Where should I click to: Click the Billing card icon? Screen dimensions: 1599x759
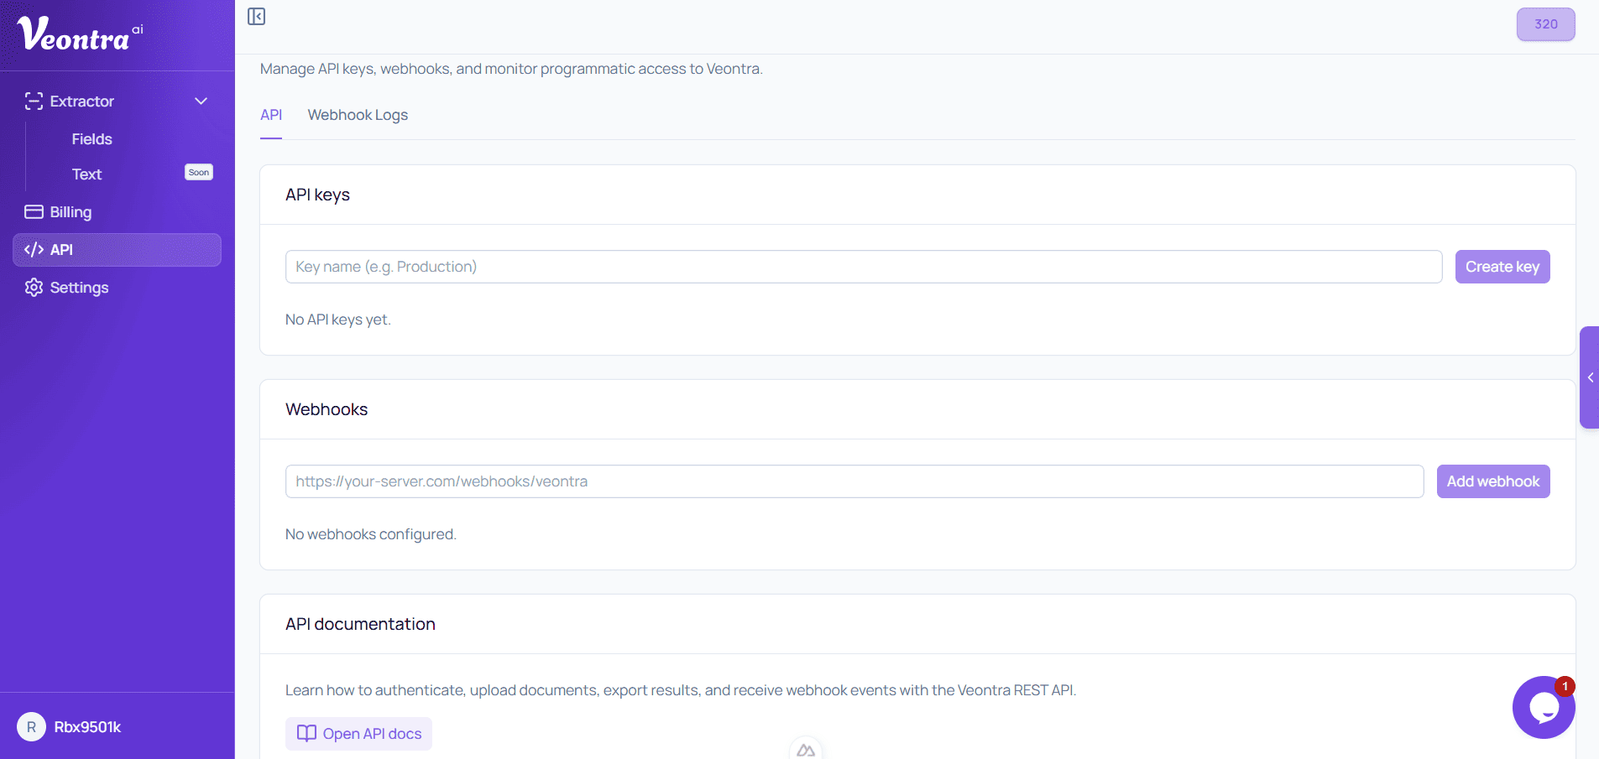tap(34, 211)
